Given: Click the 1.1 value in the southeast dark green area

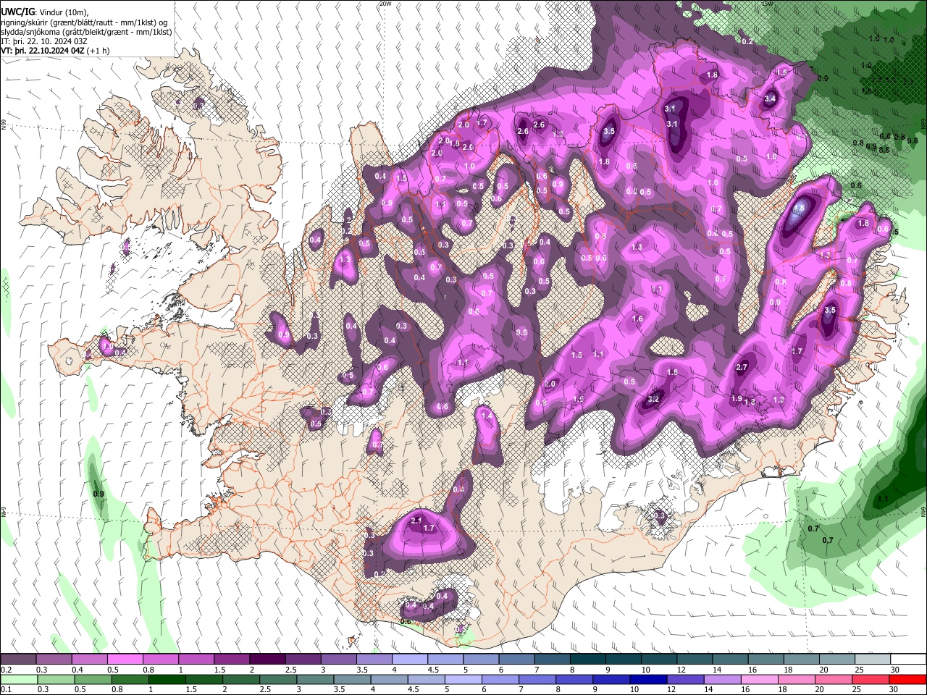Looking at the screenshot, I should pos(883,500).
